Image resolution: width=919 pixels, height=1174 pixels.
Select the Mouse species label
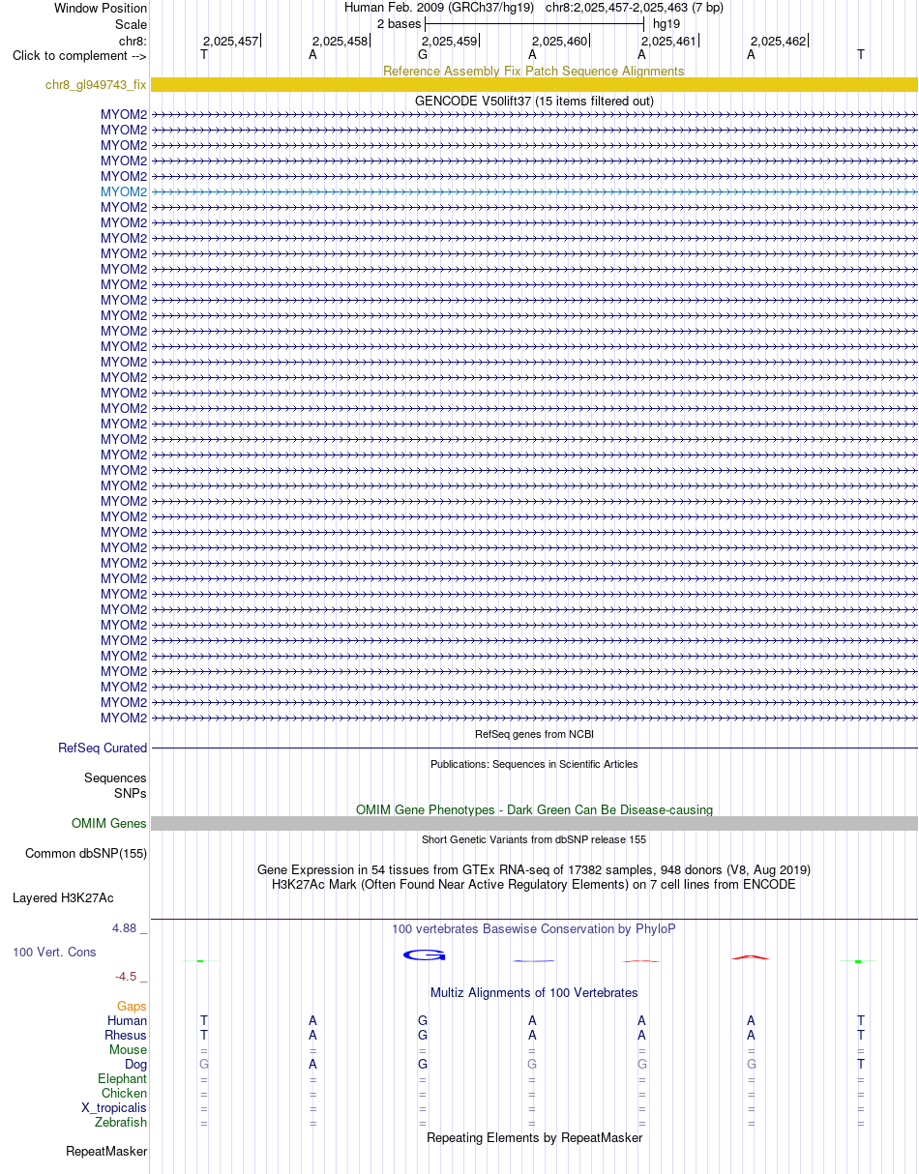click(x=129, y=1049)
